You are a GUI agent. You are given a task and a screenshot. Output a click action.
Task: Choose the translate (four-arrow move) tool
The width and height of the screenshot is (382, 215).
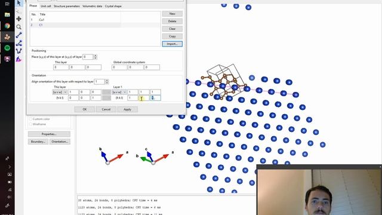19,19
